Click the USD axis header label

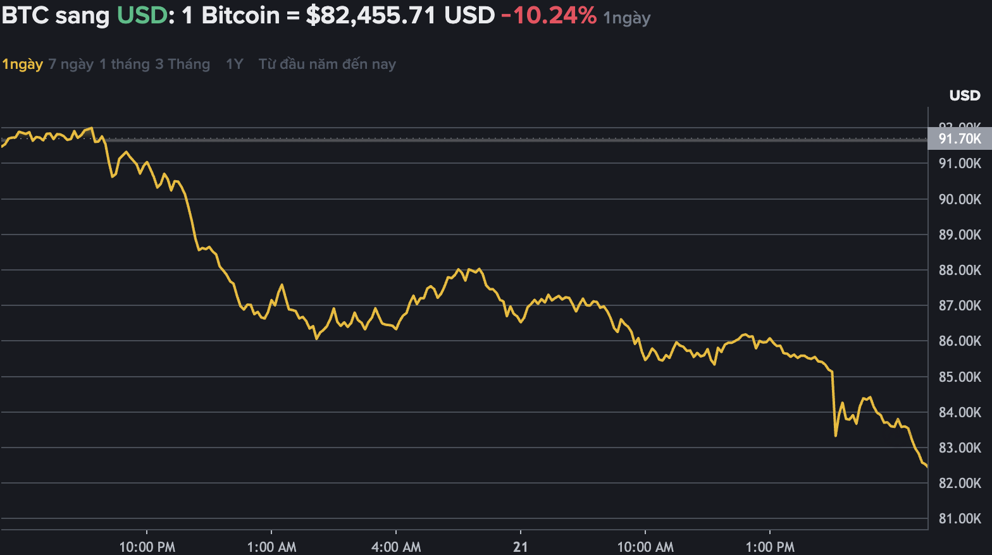[x=965, y=95]
